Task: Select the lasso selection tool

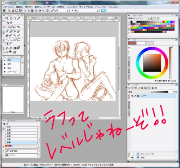Action: click(15, 27)
